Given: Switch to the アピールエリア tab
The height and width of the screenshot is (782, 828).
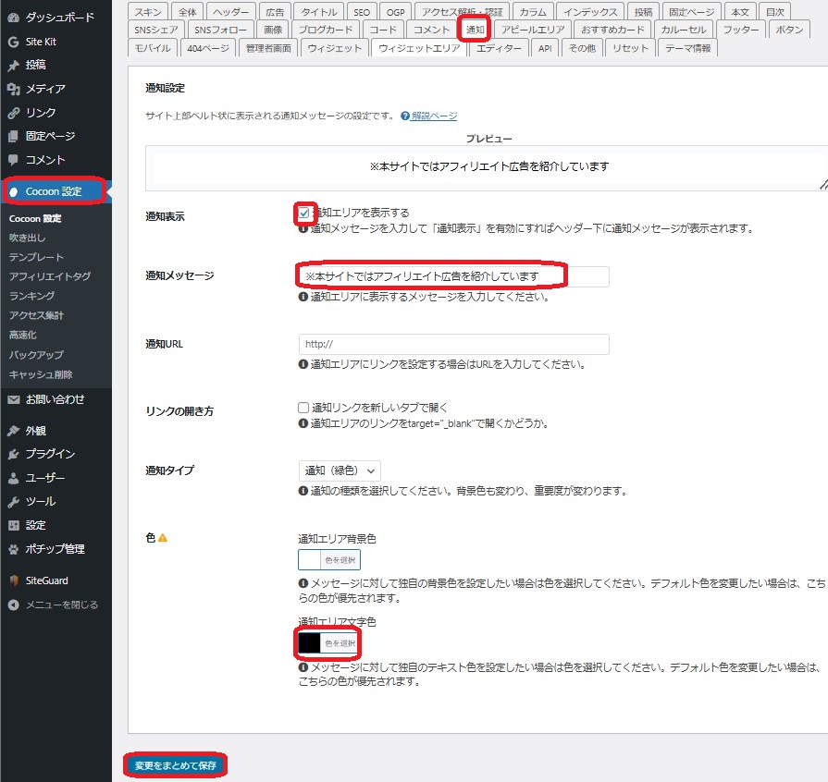Looking at the screenshot, I should pyautogui.click(x=532, y=30).
